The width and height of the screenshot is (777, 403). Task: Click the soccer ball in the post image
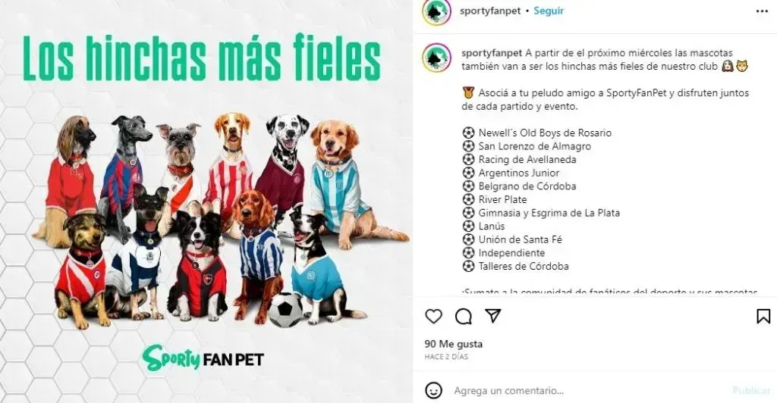[x=285, y=310]
